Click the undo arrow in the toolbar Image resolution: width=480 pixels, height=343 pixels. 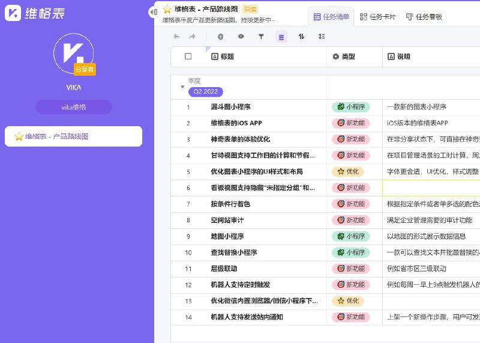pyautogui.click(x=176, y=37)
